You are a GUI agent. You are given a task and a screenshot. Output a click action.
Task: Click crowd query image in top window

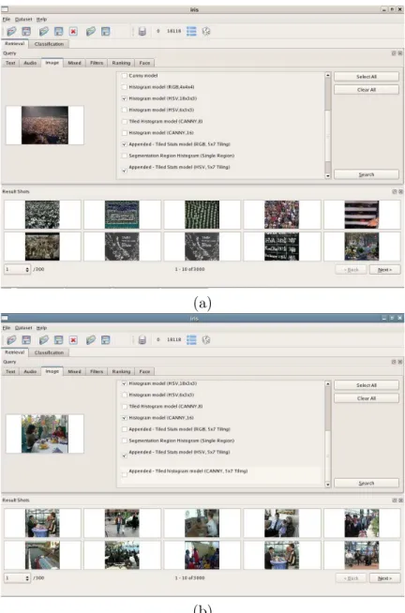coord(45,125)
